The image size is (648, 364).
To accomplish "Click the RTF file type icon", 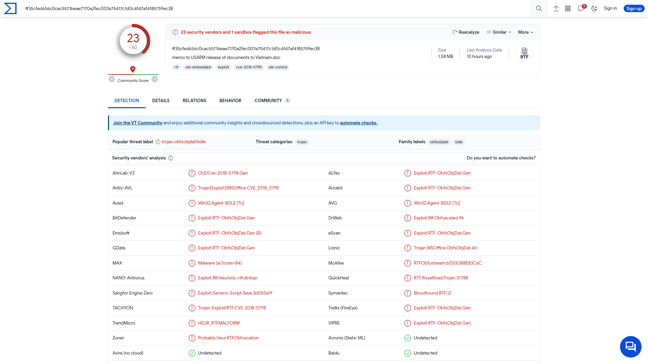I will [x=525, y=53].
